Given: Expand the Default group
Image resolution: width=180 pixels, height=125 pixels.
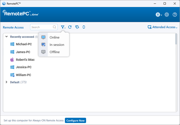Looking at the screenshot, I should (7, 82).
